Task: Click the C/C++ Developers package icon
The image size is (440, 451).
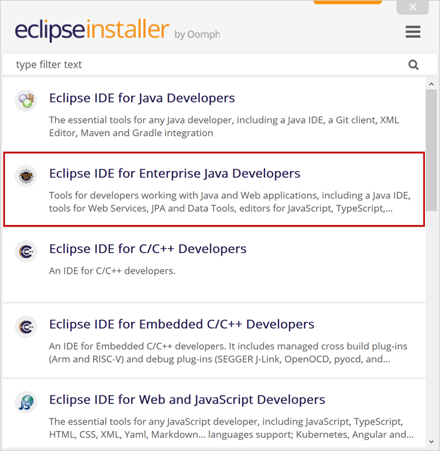Action: pyautogui.click(x=26, y=251)
